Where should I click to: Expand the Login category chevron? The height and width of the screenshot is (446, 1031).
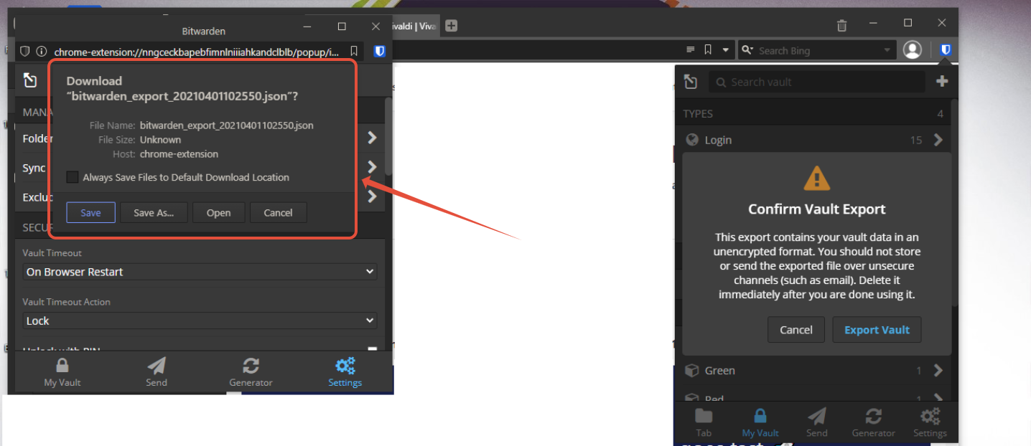(x=938, y=140)
